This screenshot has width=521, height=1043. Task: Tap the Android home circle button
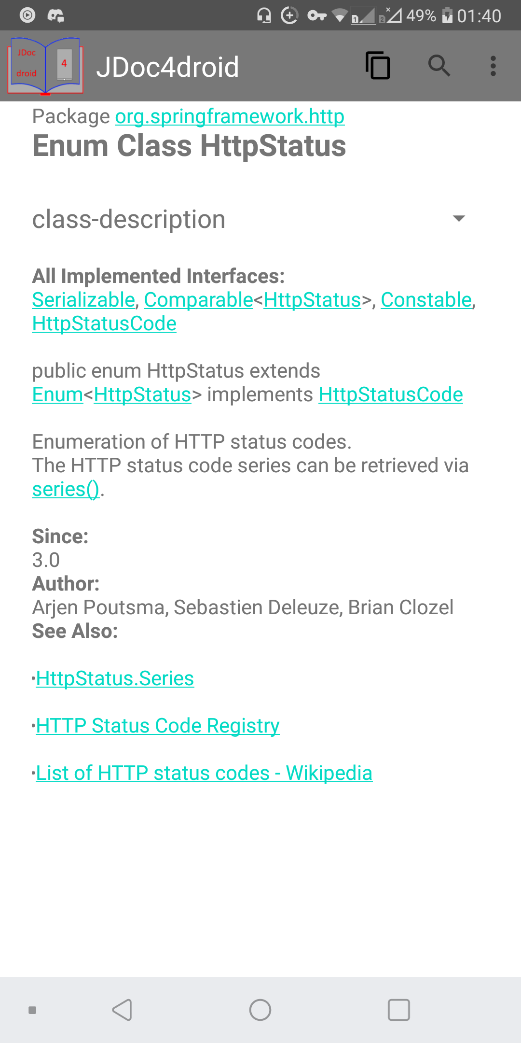pos(260,1010)
